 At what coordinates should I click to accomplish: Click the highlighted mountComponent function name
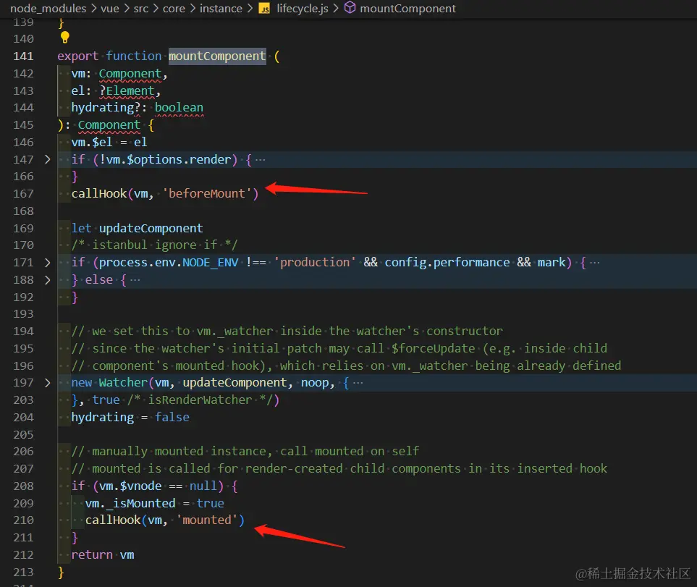click(217, 56)
